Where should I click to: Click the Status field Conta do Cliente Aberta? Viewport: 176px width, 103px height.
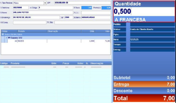[152, 29]
